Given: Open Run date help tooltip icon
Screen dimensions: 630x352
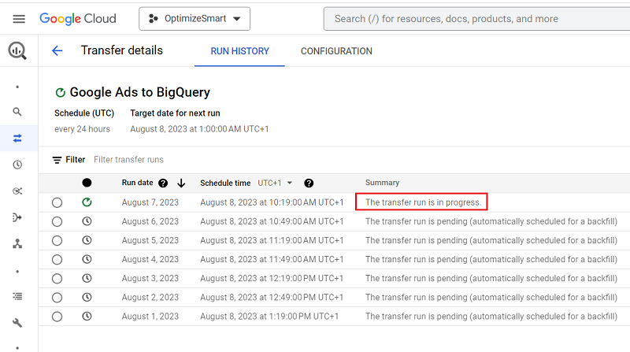Looking at the screenshot, I should click(x=163, y=183).
